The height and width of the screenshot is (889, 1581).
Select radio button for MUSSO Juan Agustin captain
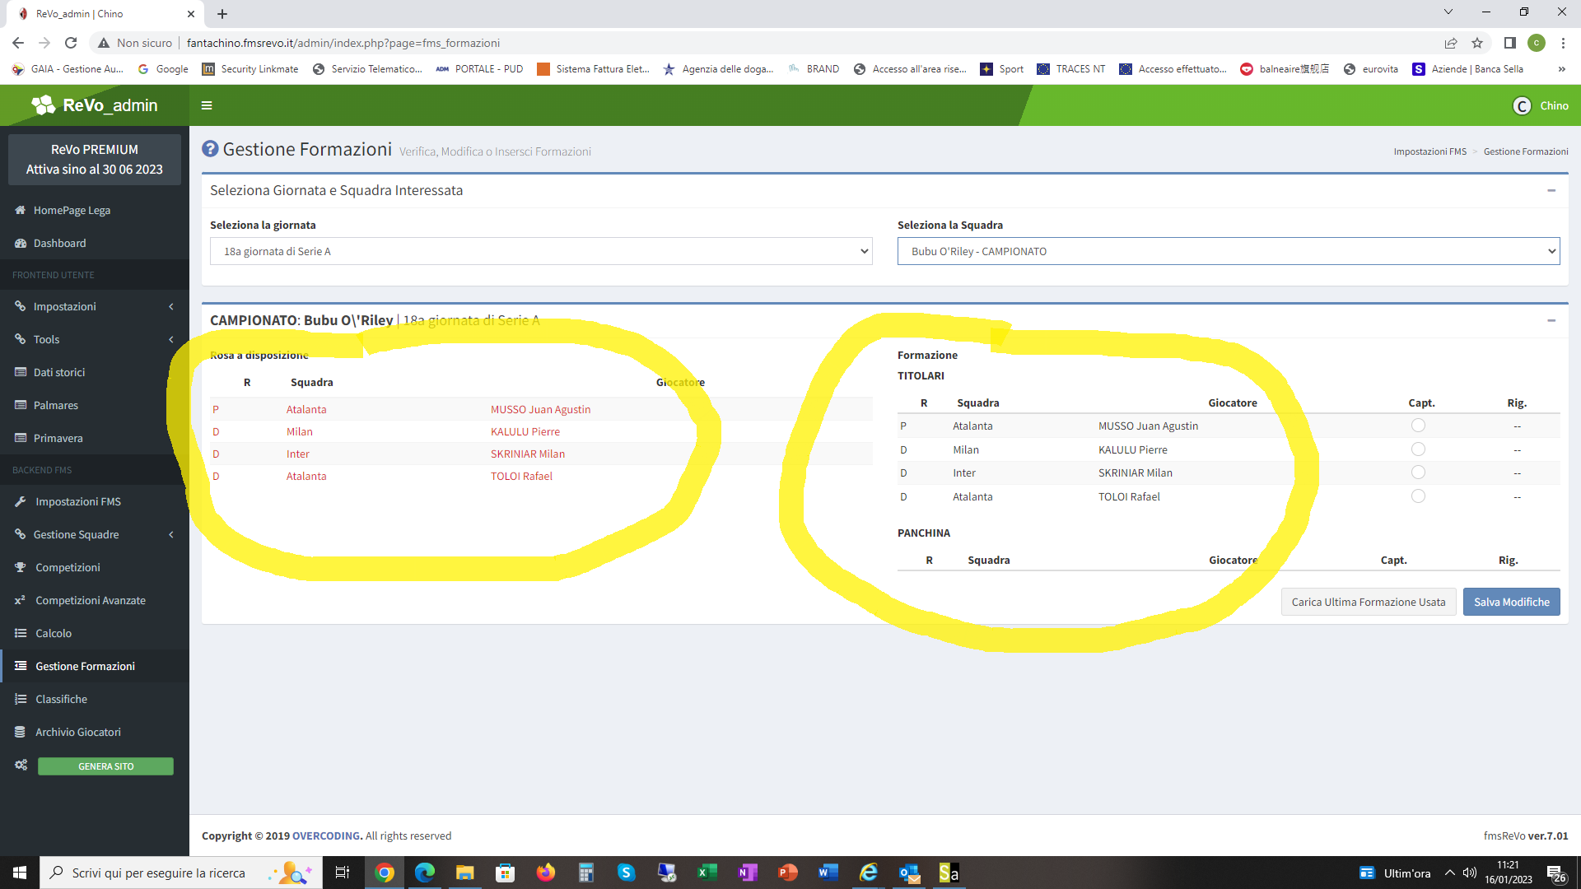click(1418, 426)
